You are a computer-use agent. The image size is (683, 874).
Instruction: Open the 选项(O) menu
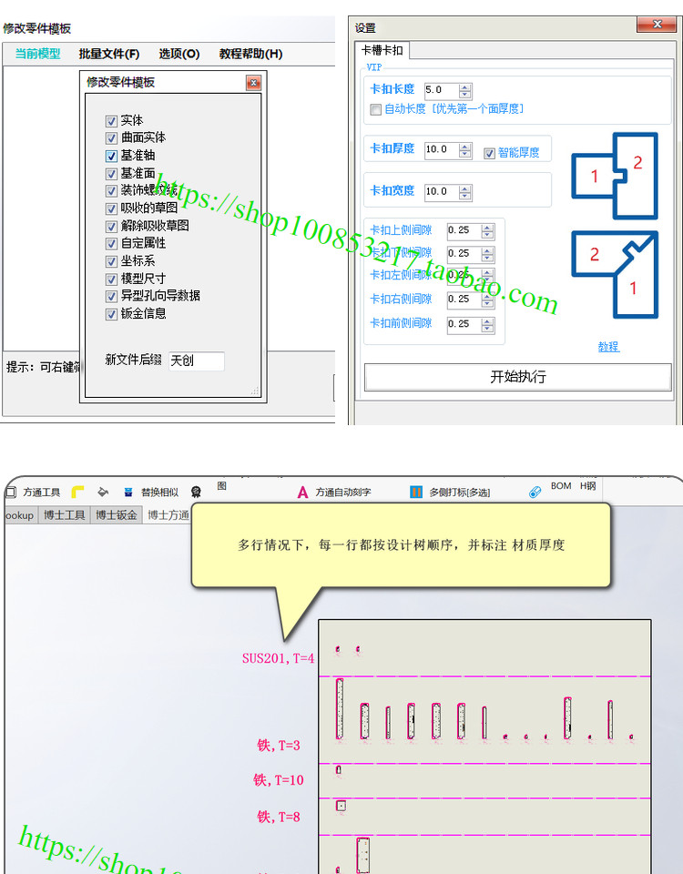[x=179, y=54]
